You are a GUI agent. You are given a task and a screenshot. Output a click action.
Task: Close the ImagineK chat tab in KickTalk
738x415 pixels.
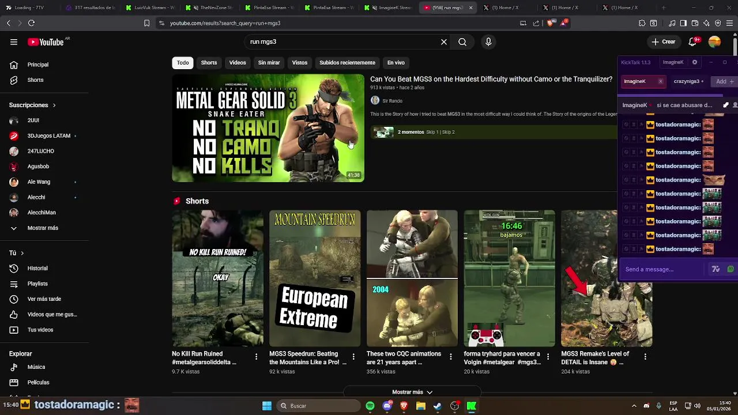pos(660,81)
